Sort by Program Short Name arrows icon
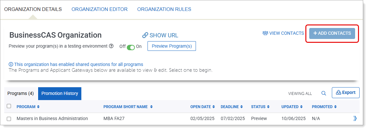This screenshot has height=130, width=368. (x=151, y=107)
